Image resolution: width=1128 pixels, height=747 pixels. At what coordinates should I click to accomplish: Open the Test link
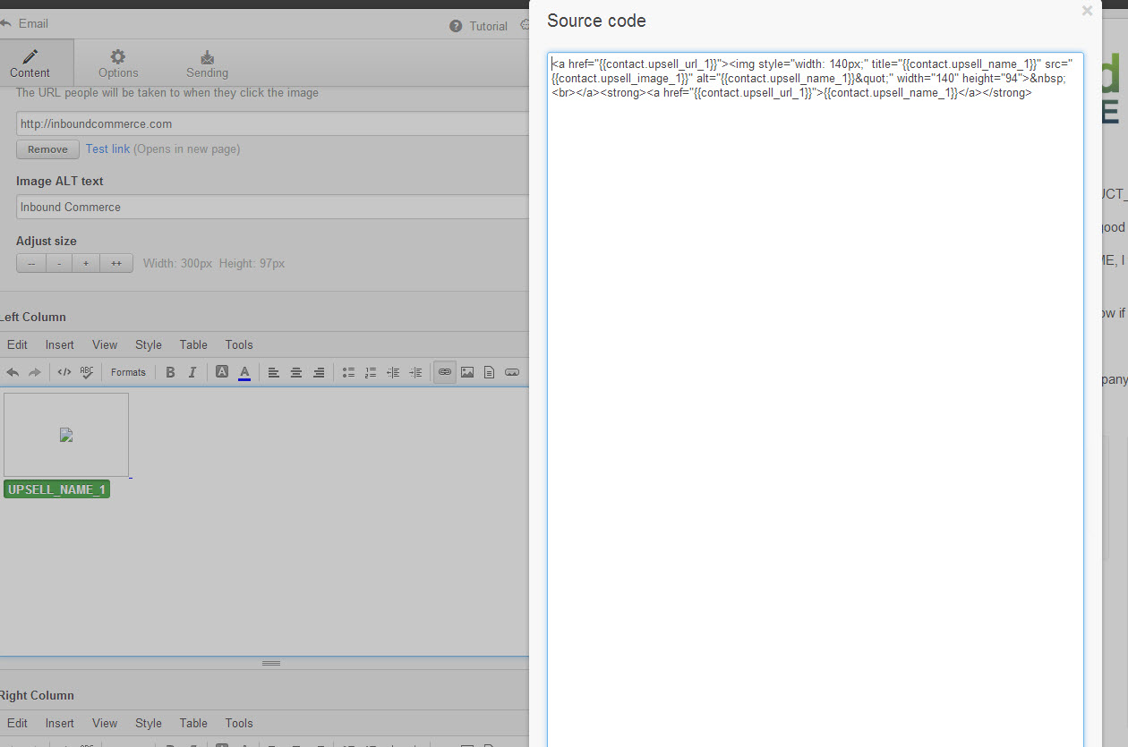107,149
